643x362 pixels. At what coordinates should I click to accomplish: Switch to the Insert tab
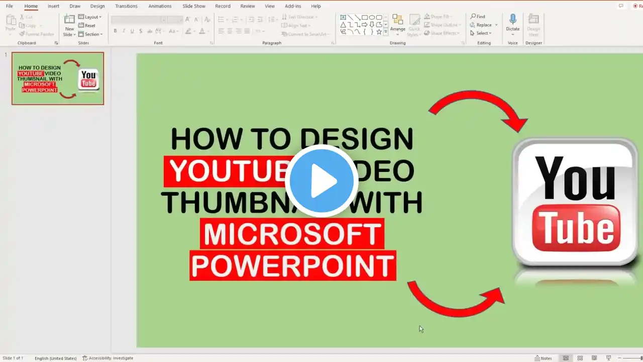pyautogui.click(x=53, y=6)
